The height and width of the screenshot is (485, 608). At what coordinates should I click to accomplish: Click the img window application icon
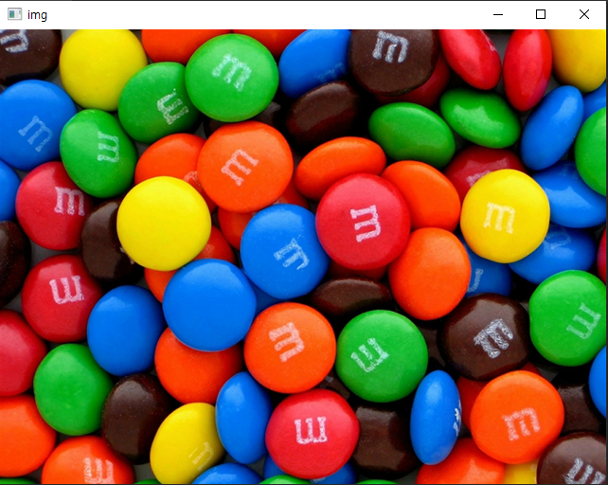tap(15, 14)
